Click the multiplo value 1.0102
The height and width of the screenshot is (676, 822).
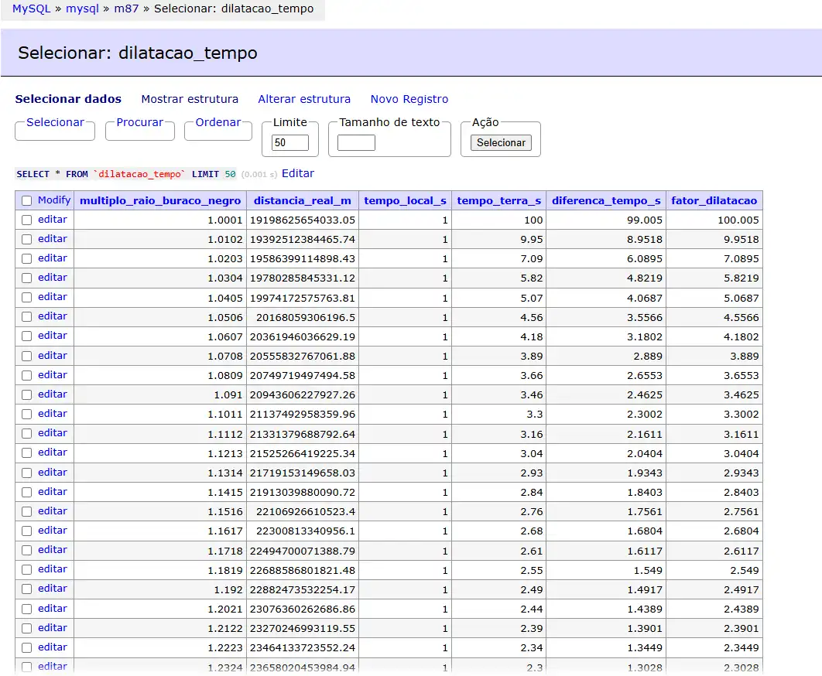(x=225, y=240)
